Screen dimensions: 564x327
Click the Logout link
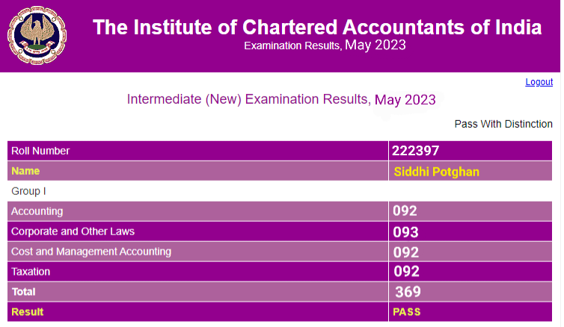tap(539, 82)
